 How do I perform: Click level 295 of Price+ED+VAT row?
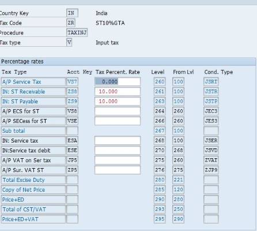160,219
